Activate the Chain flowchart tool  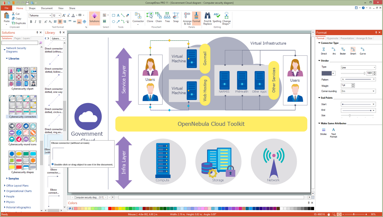tap(159, 17)
